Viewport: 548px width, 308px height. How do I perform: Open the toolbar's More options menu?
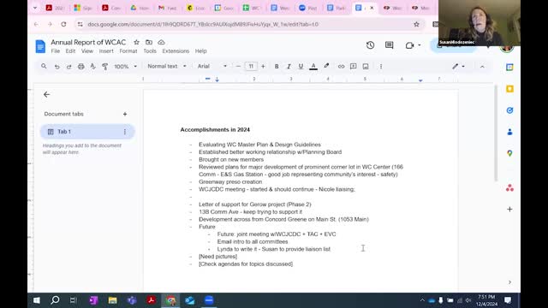(381, 67)
